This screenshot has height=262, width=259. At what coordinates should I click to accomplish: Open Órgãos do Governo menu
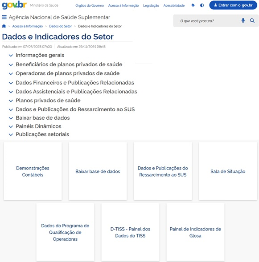click(90, 5)
